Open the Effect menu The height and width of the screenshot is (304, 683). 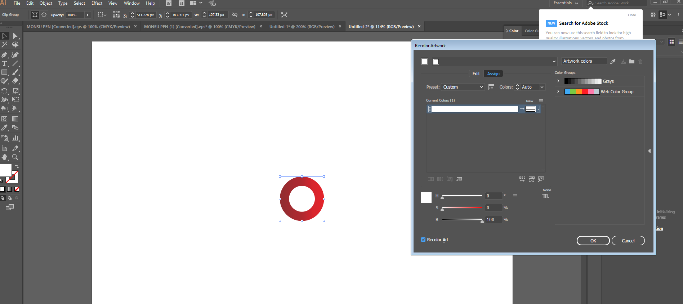coord(97,3)
